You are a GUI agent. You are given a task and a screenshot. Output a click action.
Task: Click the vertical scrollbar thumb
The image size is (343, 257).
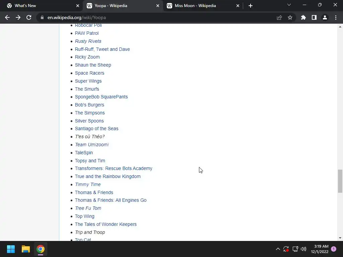(x=340, y=181)
